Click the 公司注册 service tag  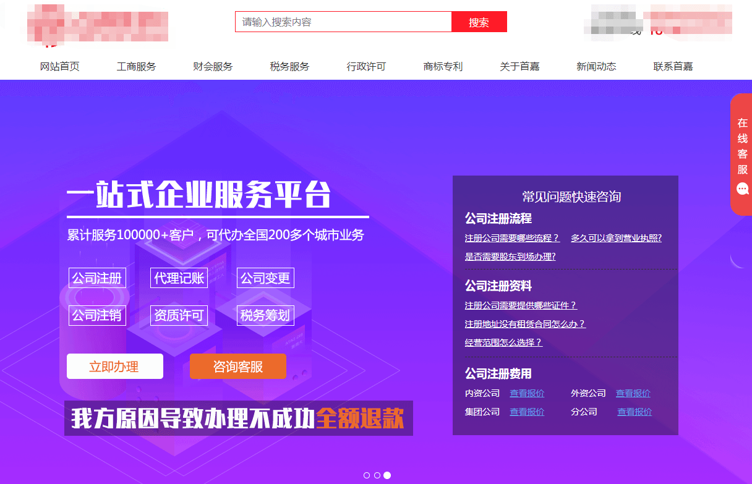(x=97, y=278)
